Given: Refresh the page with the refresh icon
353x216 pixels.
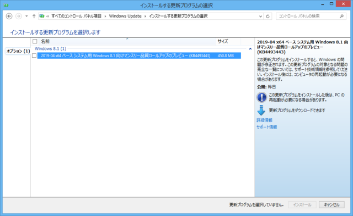Looking at the screenshot, I should [268, 16].
